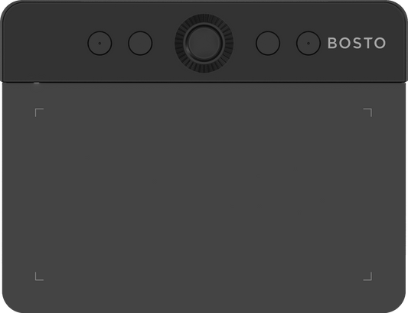Click the final letter O of BOSTO
The image size is (408, 313).
coord(380,43)
